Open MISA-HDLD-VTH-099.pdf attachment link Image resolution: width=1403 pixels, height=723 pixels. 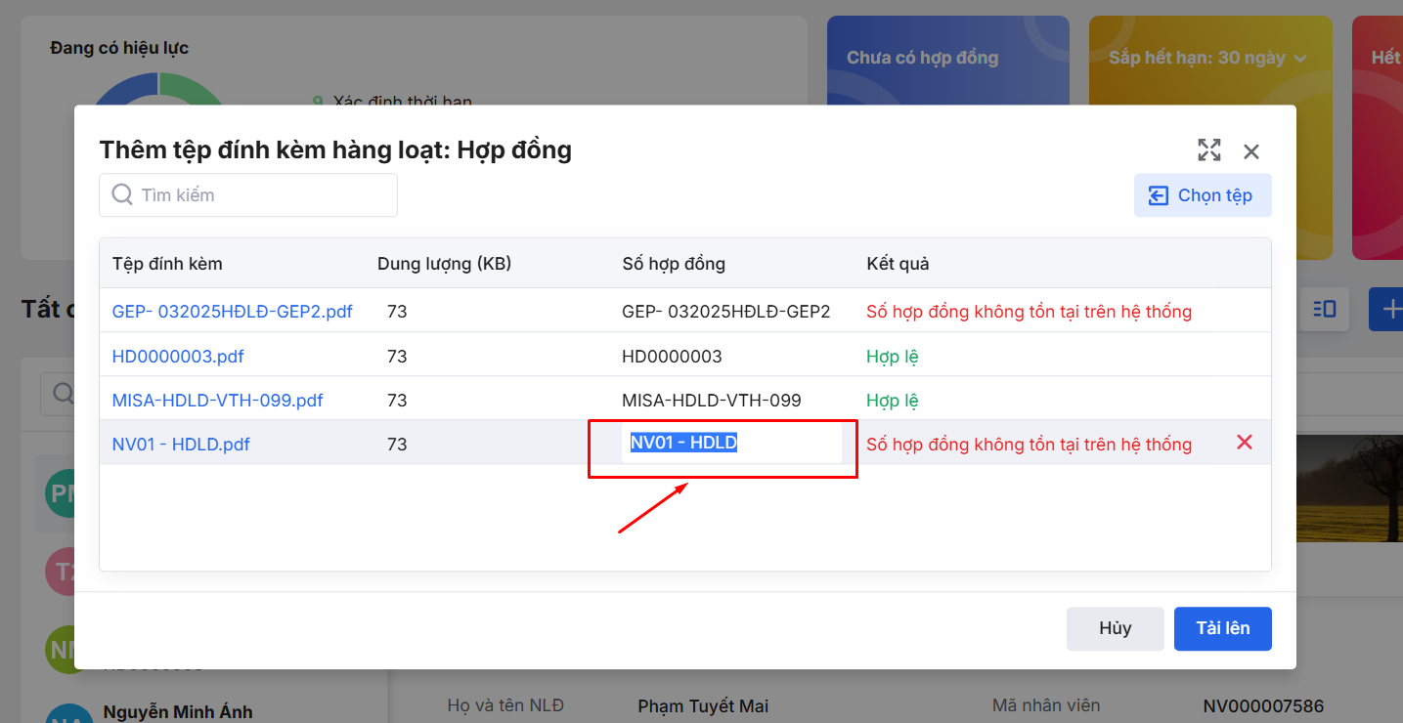[x=217, y=401]
